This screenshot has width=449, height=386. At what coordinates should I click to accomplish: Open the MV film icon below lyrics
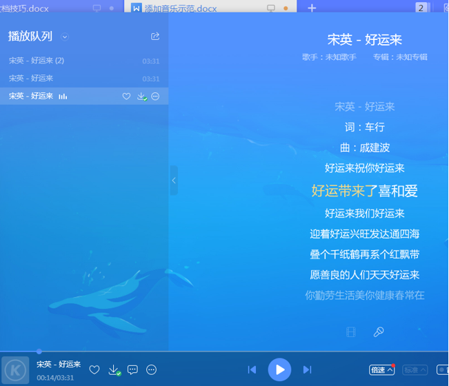[351, 332]
